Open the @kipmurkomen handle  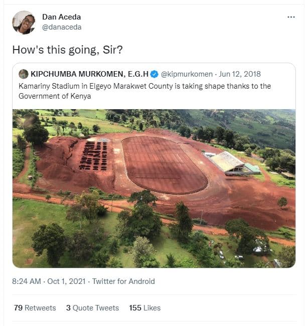(x=186, y=74)
